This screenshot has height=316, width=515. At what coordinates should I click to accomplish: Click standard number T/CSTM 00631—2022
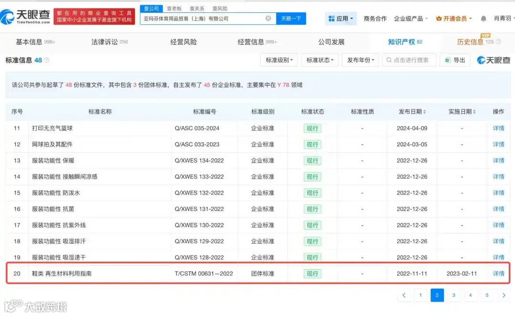click(204, 273)
